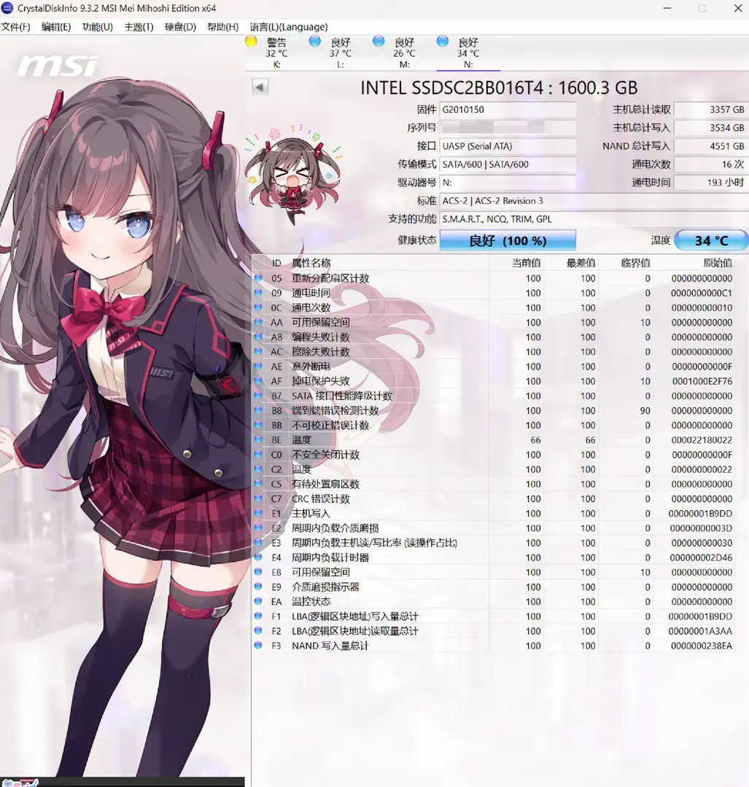Open the 帮助(H) menu

[222, 27]
